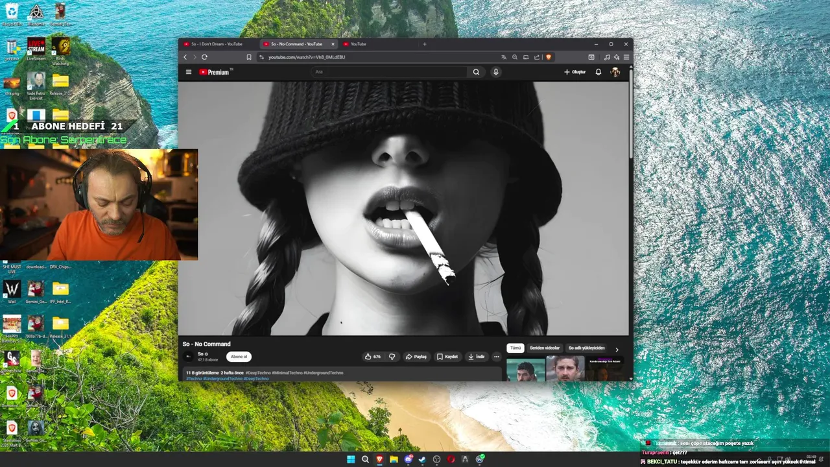This screenshot has height=467, width=830.
Task: Click the voice search microphone
Action: coord(496,72)
